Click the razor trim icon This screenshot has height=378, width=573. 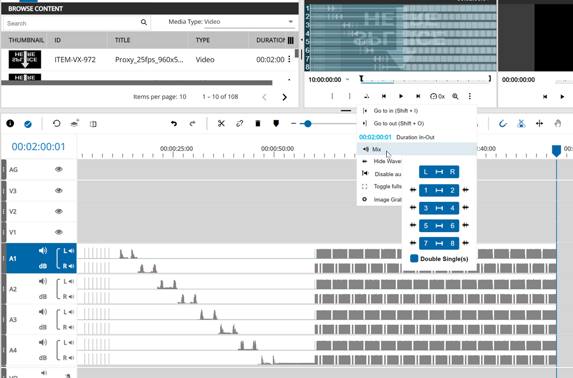point(521,123)
